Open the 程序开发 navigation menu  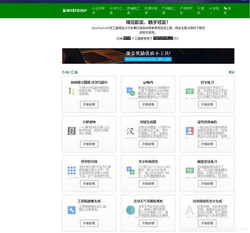pos(186,11)
